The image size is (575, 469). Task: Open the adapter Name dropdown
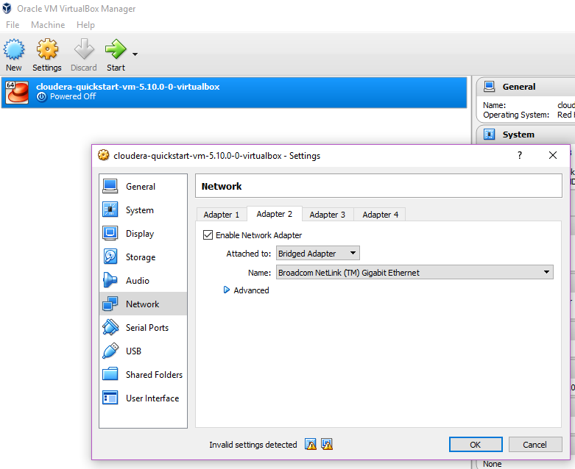tap(415, 273)
